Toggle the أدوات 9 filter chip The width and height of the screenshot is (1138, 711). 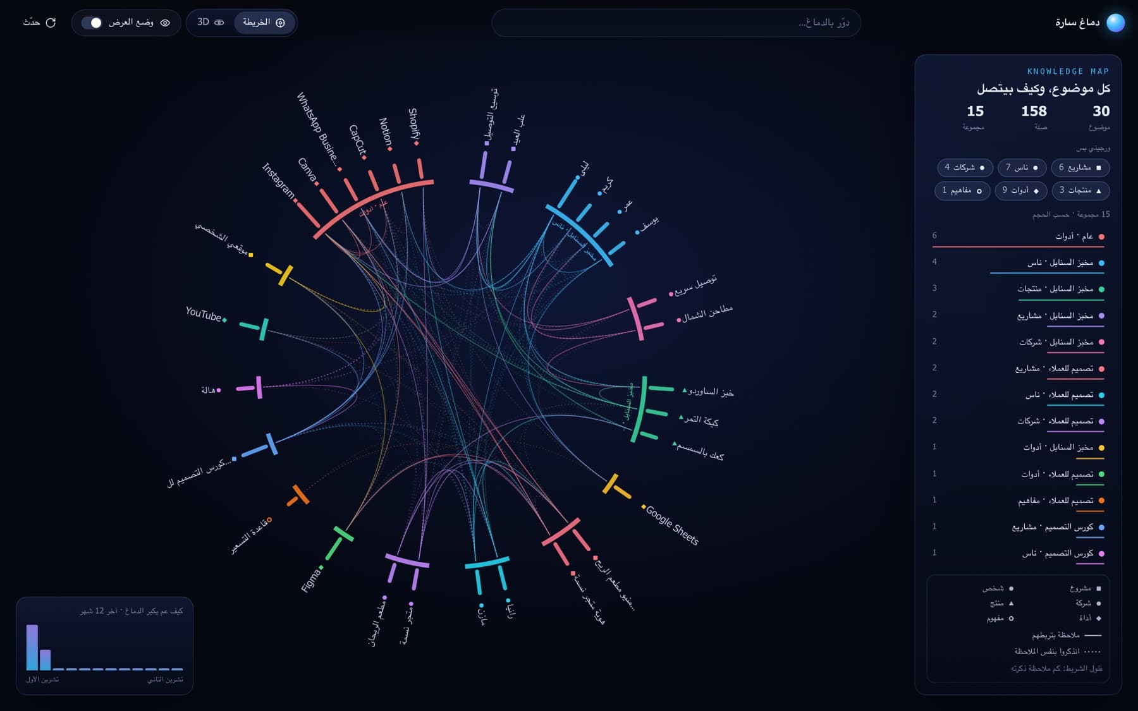1020,190
